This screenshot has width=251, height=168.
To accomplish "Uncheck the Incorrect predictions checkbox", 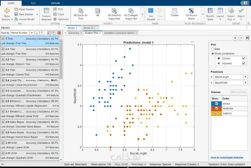I will pyautogui.click(x=244, y=63).
